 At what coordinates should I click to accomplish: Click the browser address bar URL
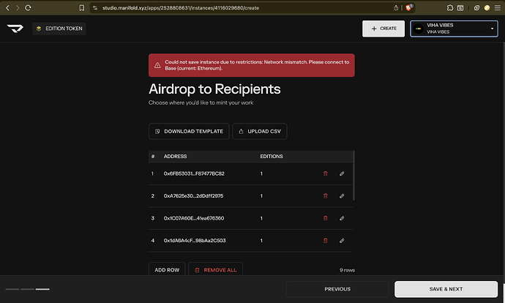(181, 8)
